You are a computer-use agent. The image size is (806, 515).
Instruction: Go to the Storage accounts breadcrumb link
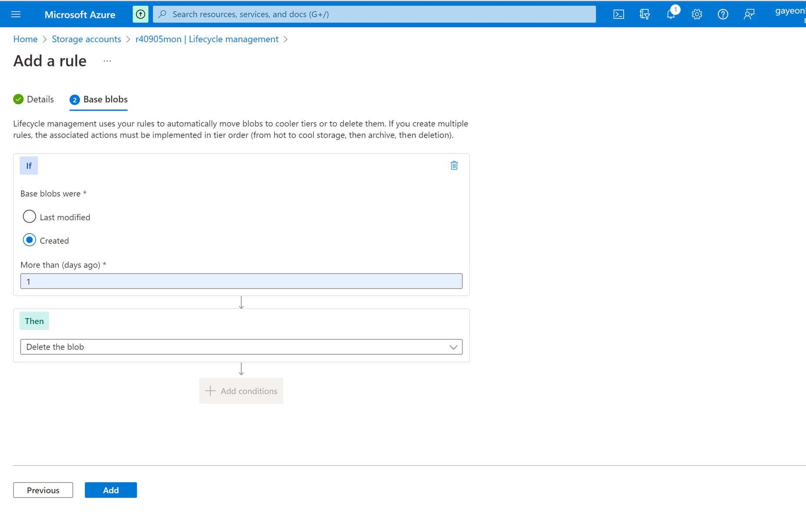pyautogui.click(x=86, y=39)
